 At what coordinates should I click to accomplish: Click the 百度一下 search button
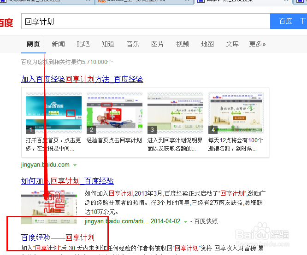pos(289,21)
